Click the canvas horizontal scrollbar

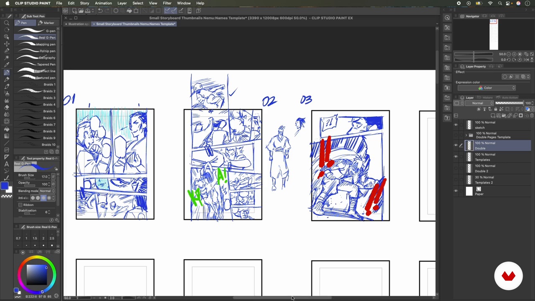click(x=282, y=298)
